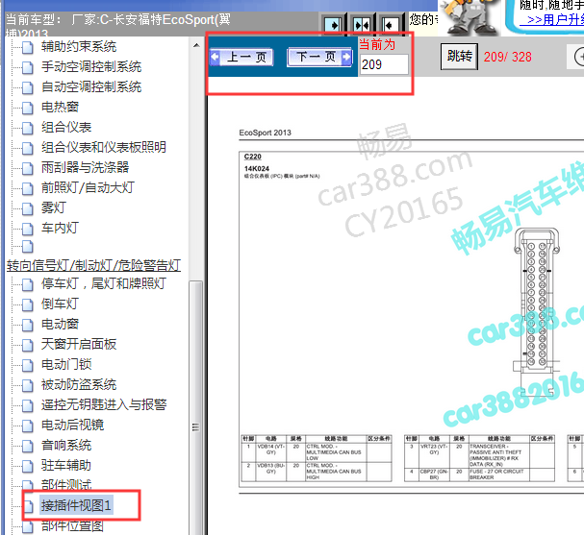This screenshot has height=535, width=584.
Task: Click page icon beside 天窗开启面板
Action: 28,345
